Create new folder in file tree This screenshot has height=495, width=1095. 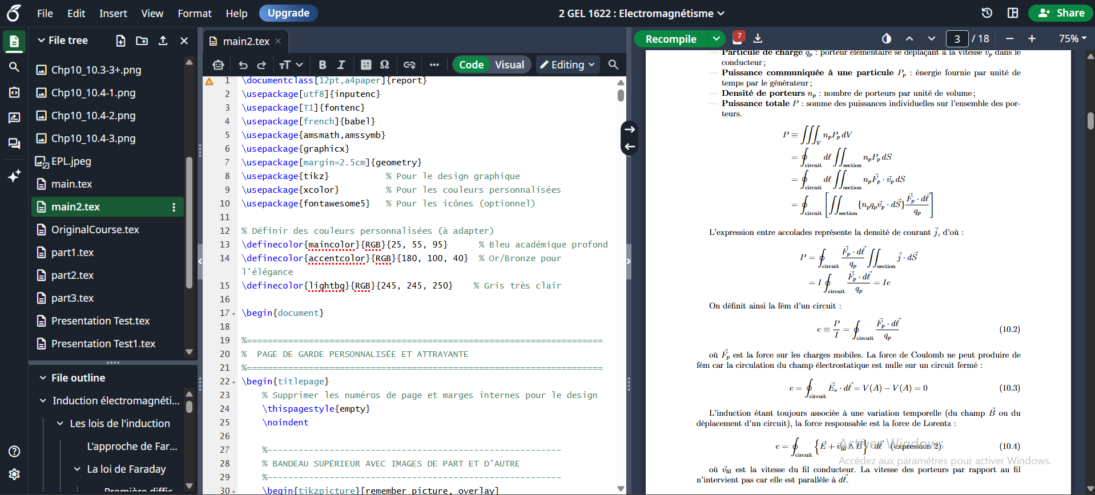(142, 40)
